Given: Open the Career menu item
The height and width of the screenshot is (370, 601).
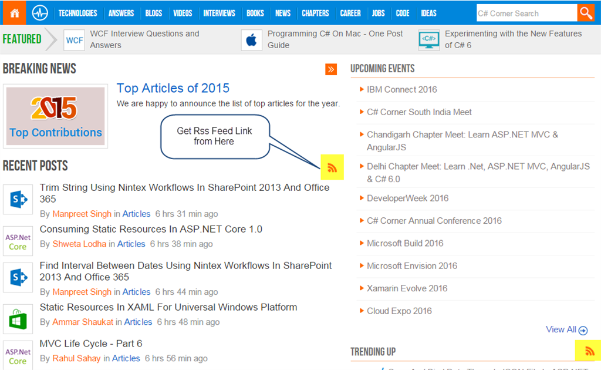Looking at the screenshot, I should [x=350, y=13].
